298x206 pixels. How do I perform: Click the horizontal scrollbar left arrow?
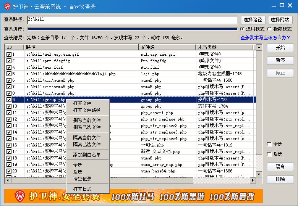pyautogui.click(x=8, y=180)
